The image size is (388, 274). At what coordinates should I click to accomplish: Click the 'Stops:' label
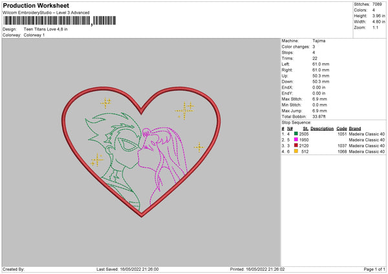tap(288, 53)
